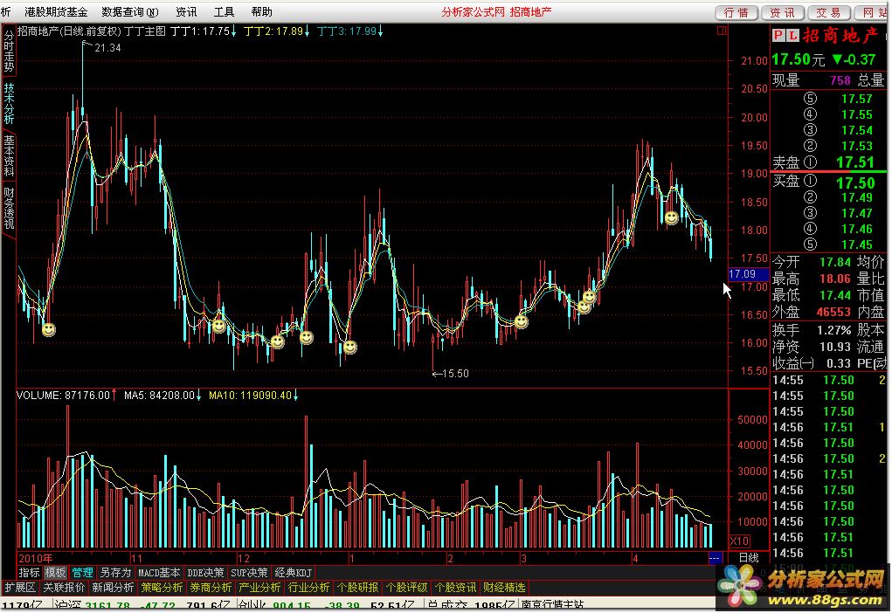Click the 最低 17.44 value
Screen dimensions: 892x613
(835, 295)
